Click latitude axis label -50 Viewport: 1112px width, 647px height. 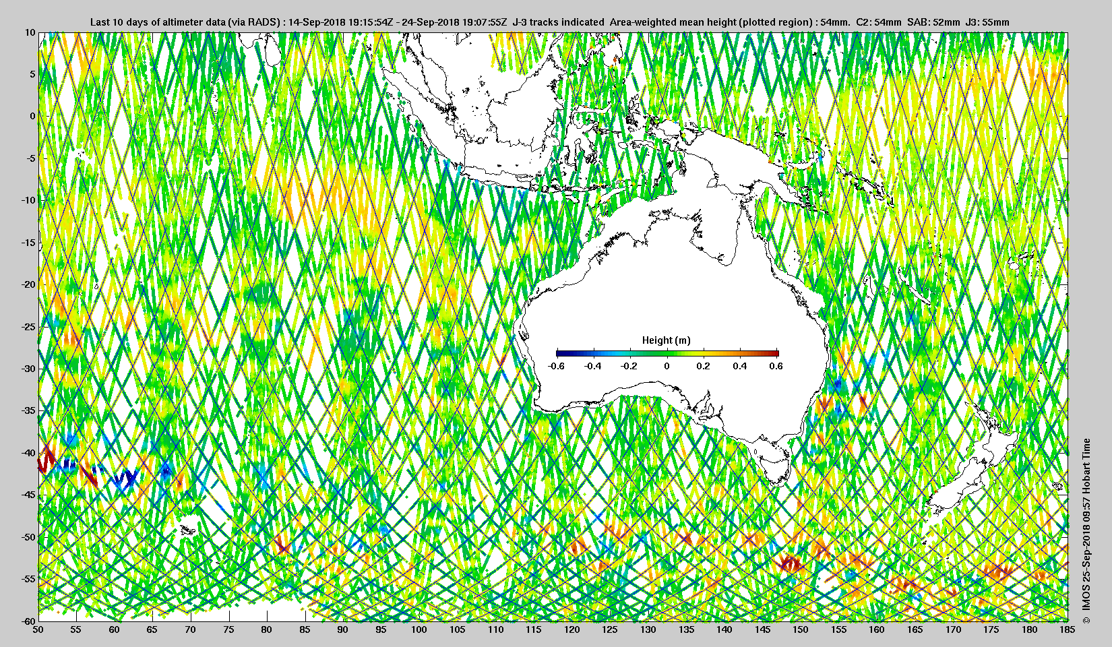(x=28, y=537)
